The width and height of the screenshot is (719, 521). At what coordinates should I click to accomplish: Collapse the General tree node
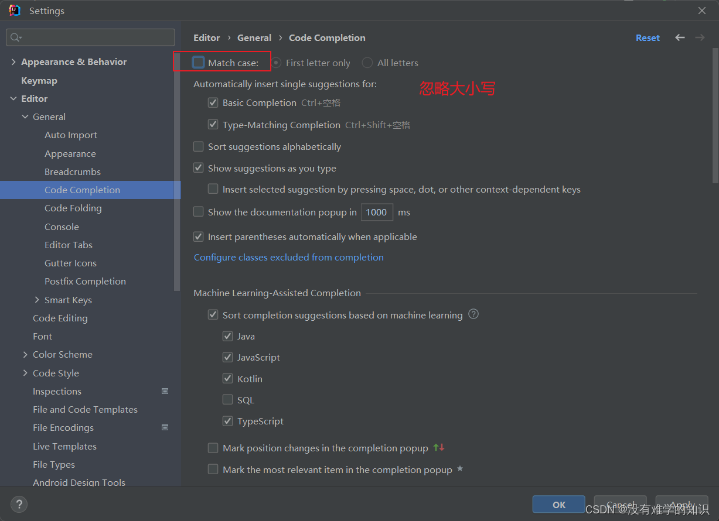click(x=25, y=116)
